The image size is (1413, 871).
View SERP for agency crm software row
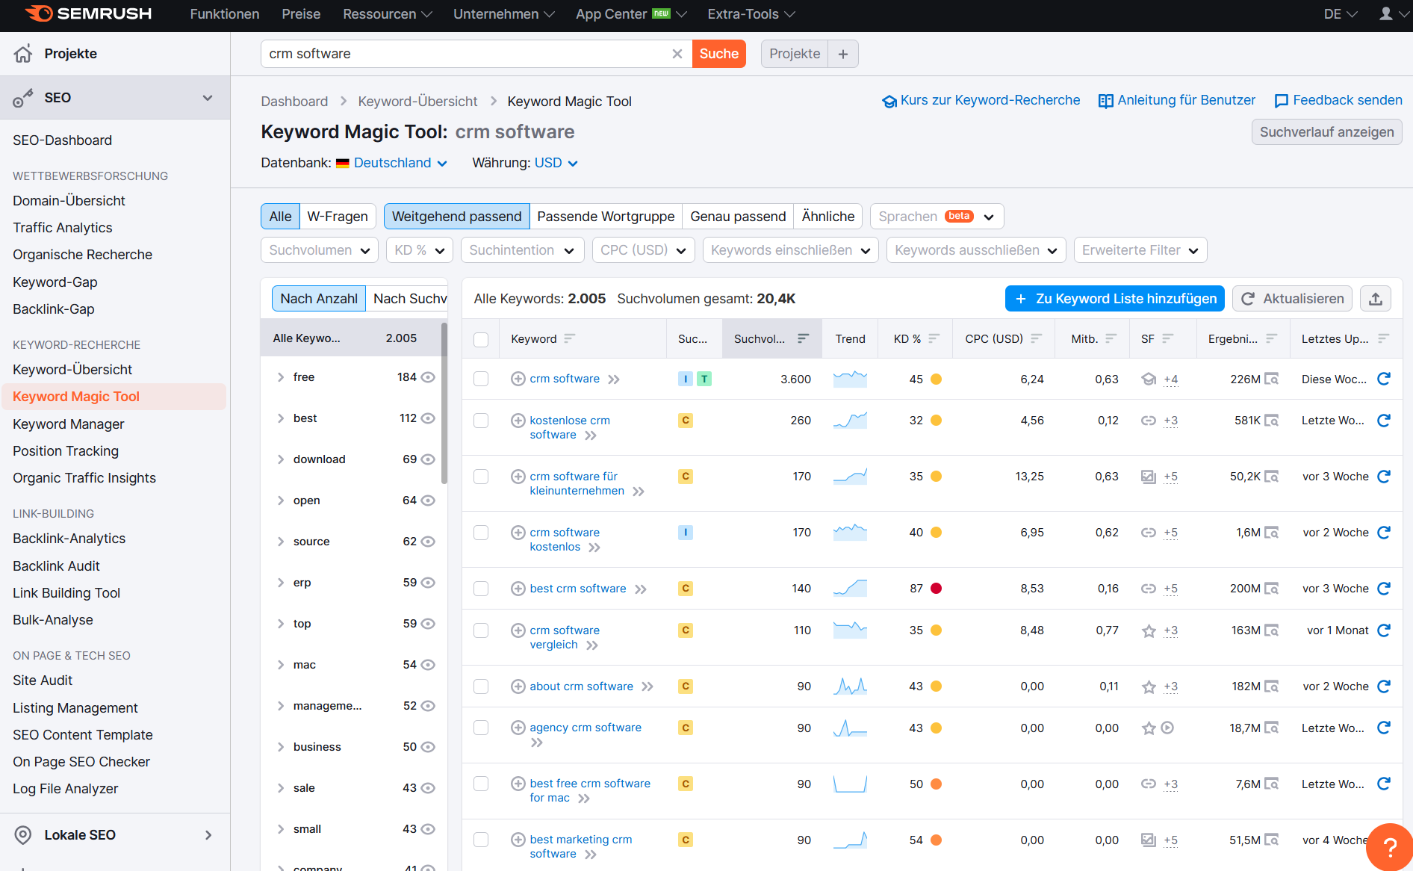pos(1271,728)
